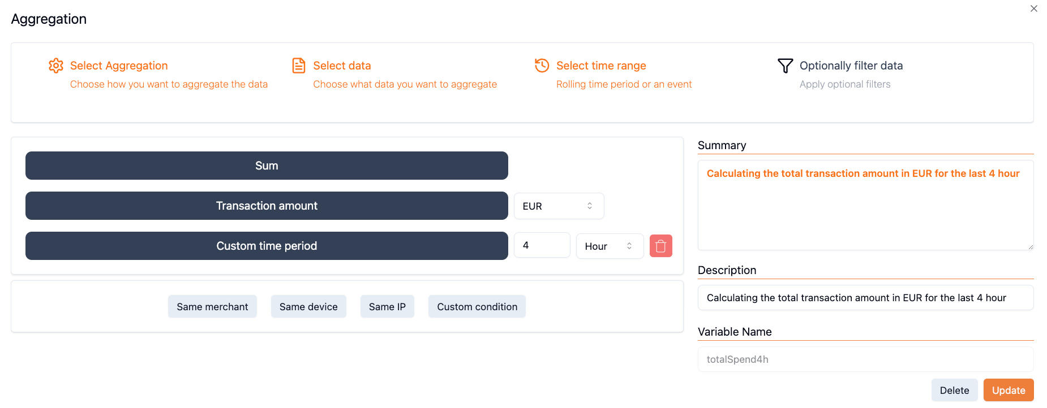Click the document icon beside Select data
This screenshot has height=408, width=1047.
(x=299, y=66)
